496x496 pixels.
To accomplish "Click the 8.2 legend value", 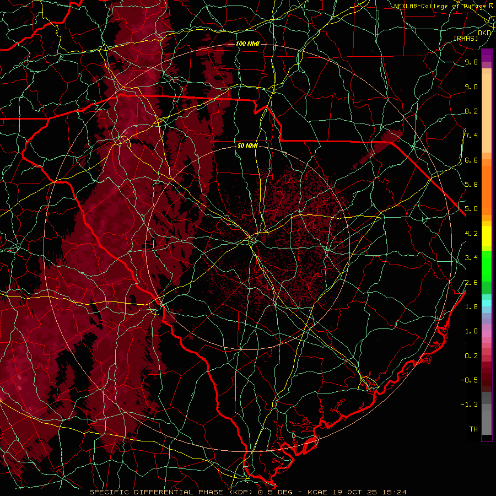I will 471,111.
